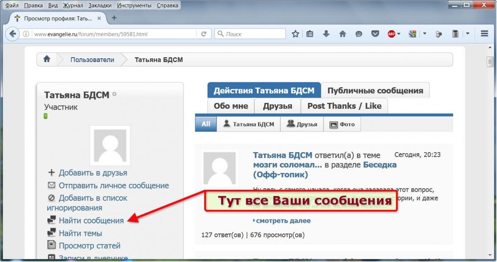Open the Журнал menu

[x=72, y=5]
